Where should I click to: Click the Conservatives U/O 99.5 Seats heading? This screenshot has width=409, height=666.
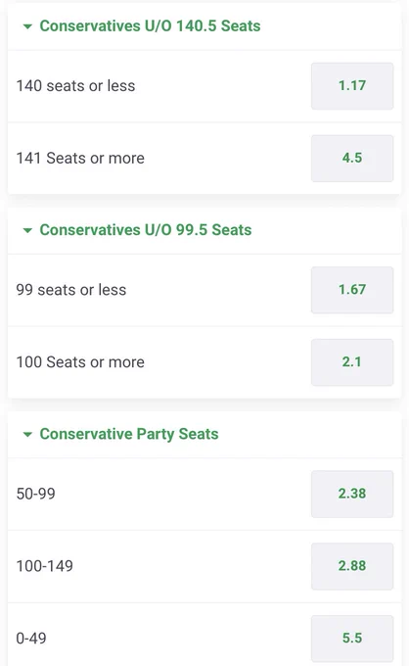(146, 230)
